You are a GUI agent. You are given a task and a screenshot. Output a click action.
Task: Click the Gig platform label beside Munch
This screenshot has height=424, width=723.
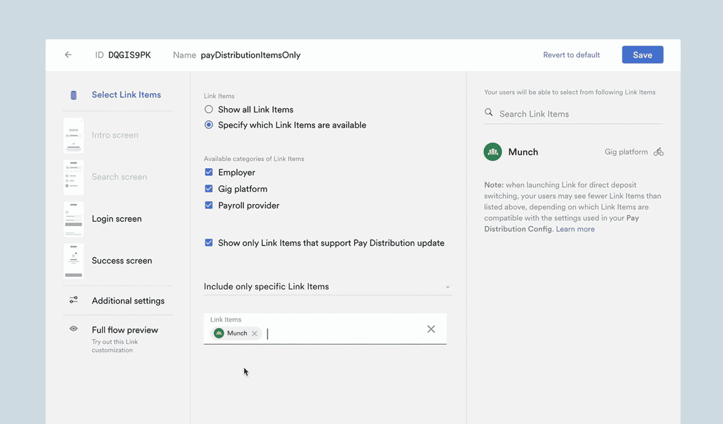626,152
